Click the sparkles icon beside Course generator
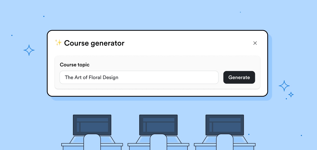Viewport: 317px width, 150px height. [58, 43]
